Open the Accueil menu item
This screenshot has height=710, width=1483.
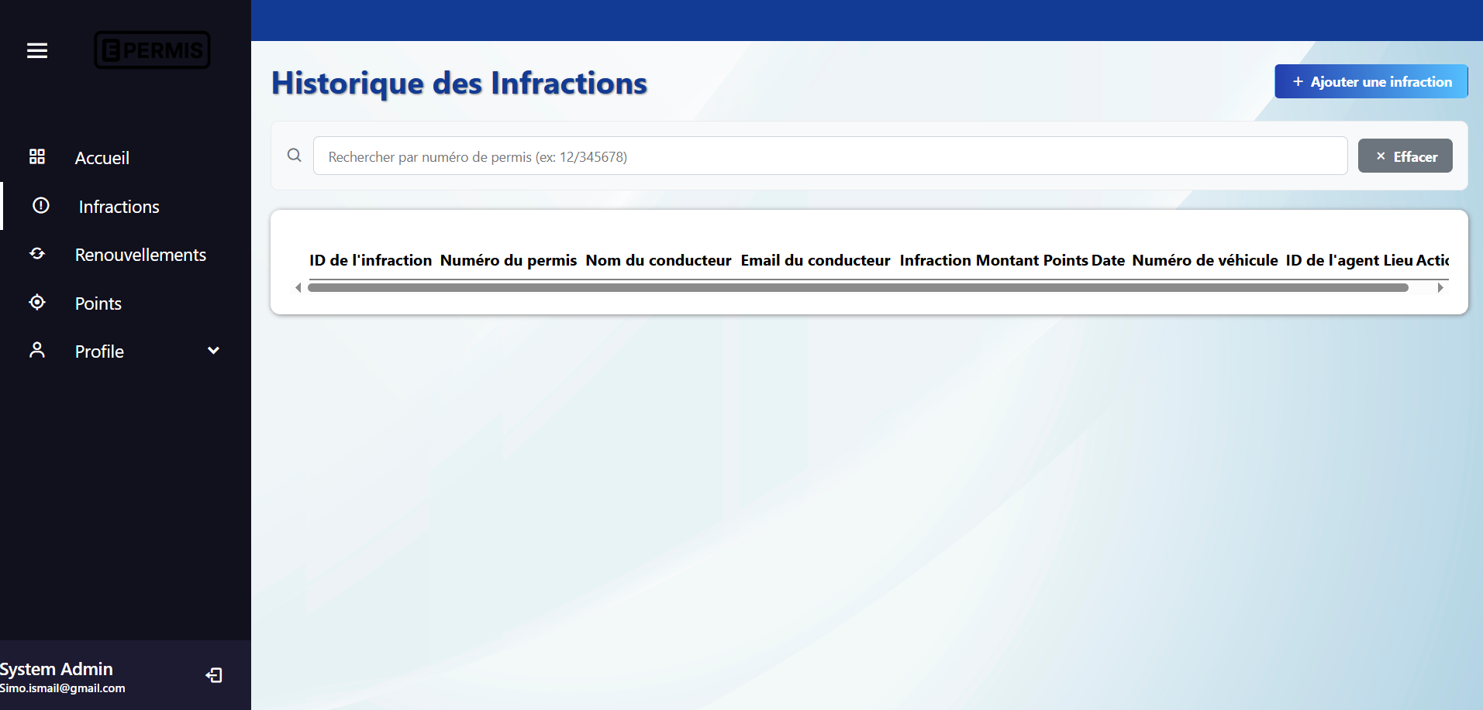click(102, 158)
